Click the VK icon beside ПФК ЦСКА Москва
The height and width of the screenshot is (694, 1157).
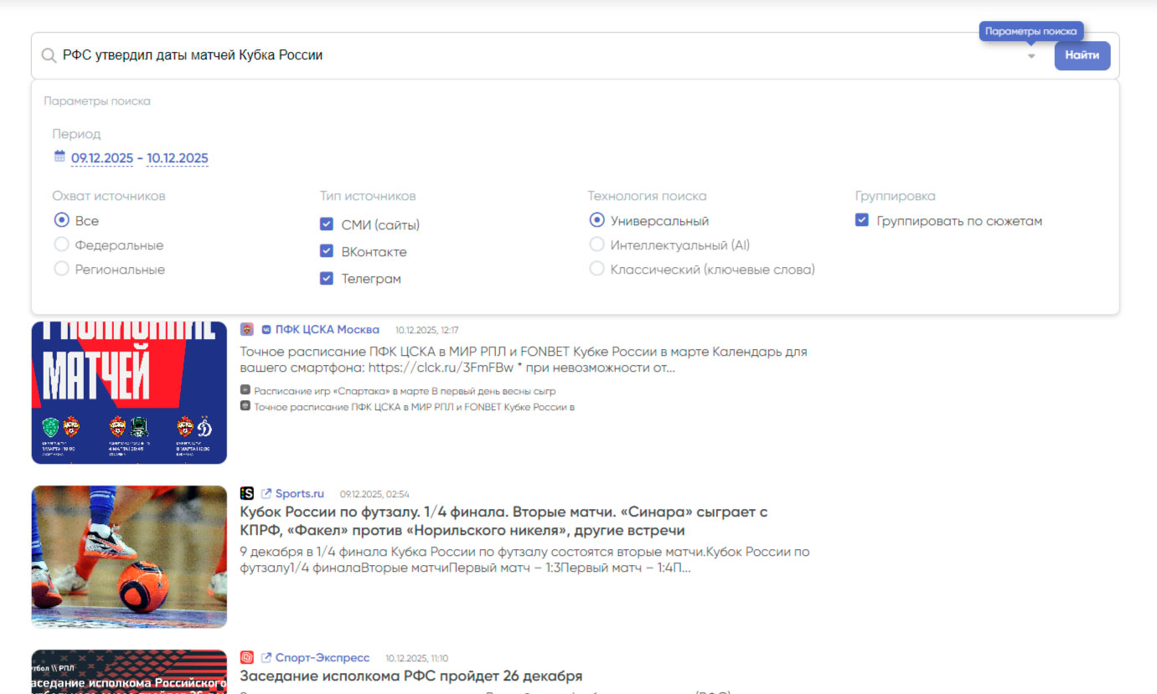pyautogui.click(x=266, y=330)
